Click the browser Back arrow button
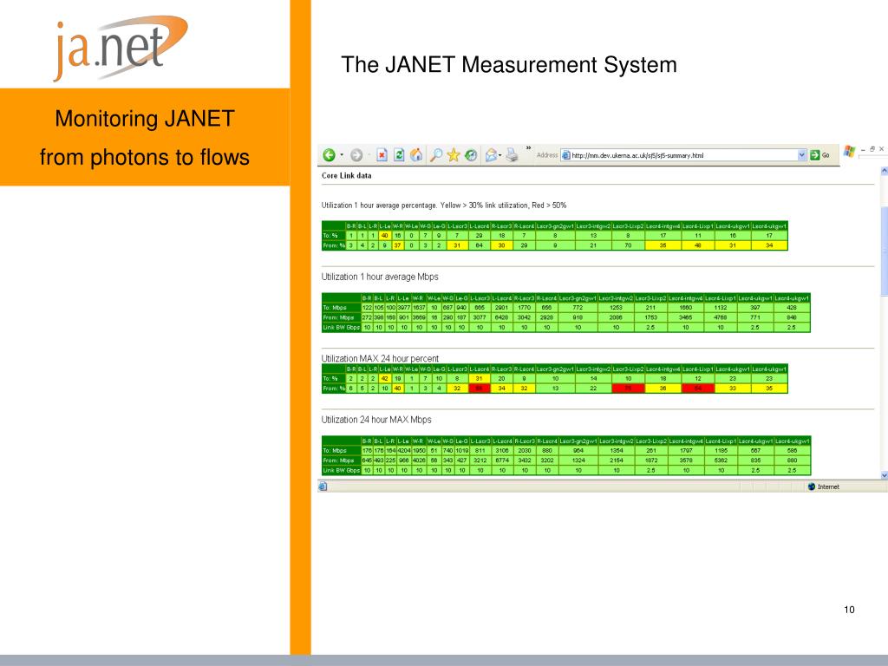The image size is (888, 666). tap(329, 155)
